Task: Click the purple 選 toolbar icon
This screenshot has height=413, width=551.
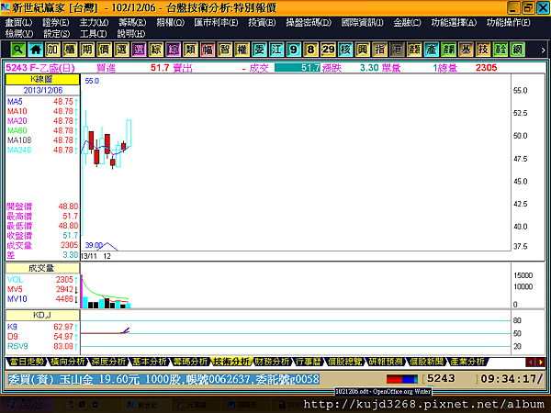Action: pyautogui.click(x=139, y=50)
